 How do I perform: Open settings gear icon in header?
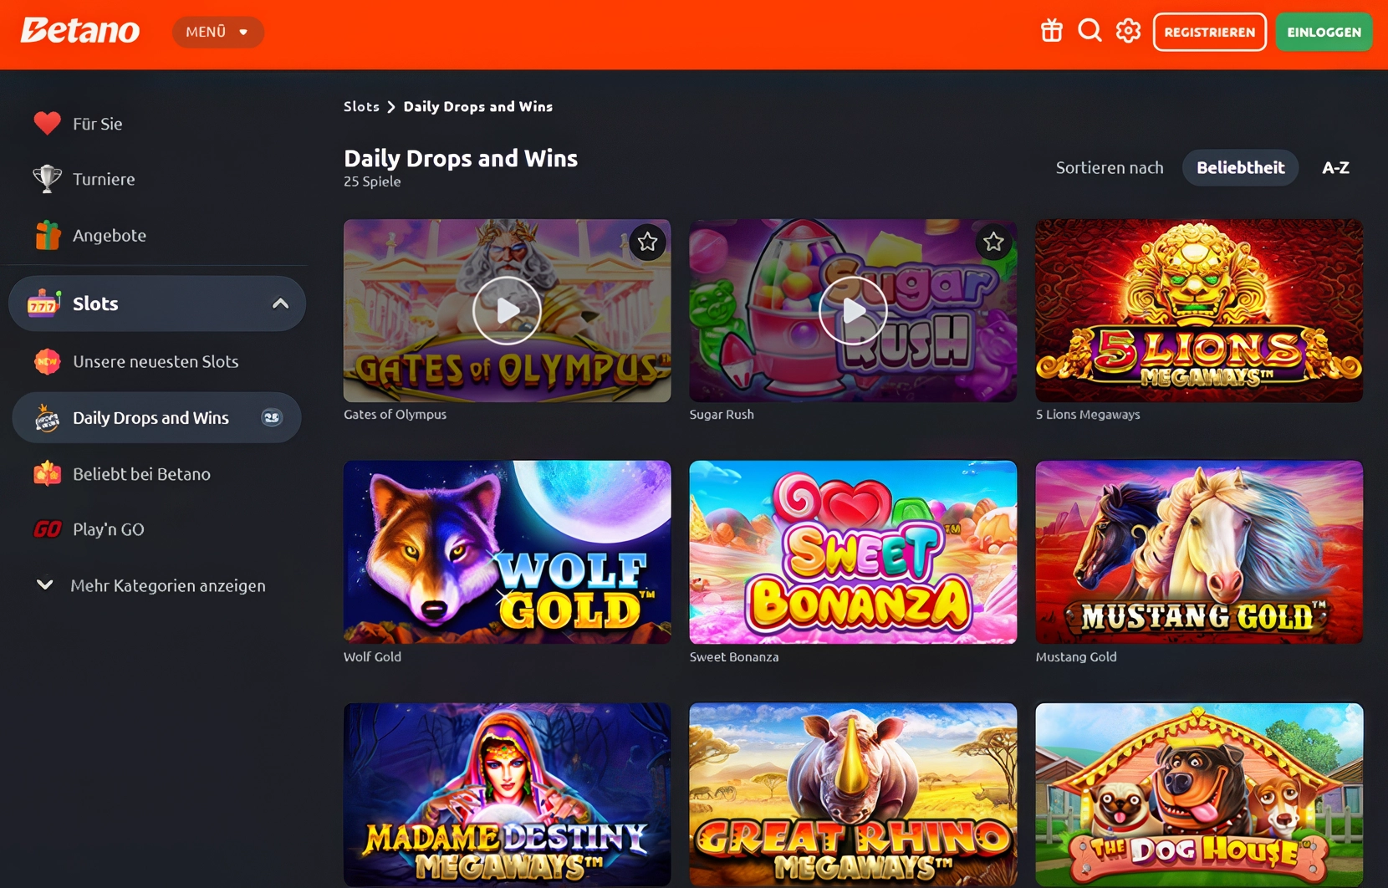tap(1128, 32)
